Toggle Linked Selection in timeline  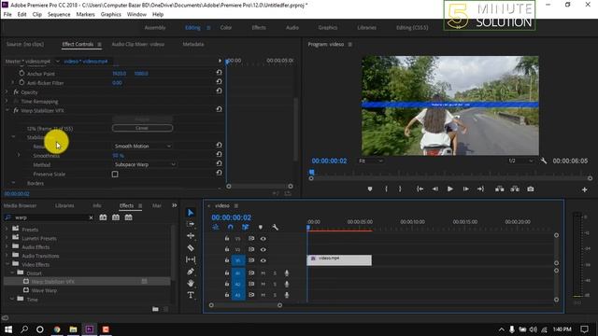[x=245, y=227]
